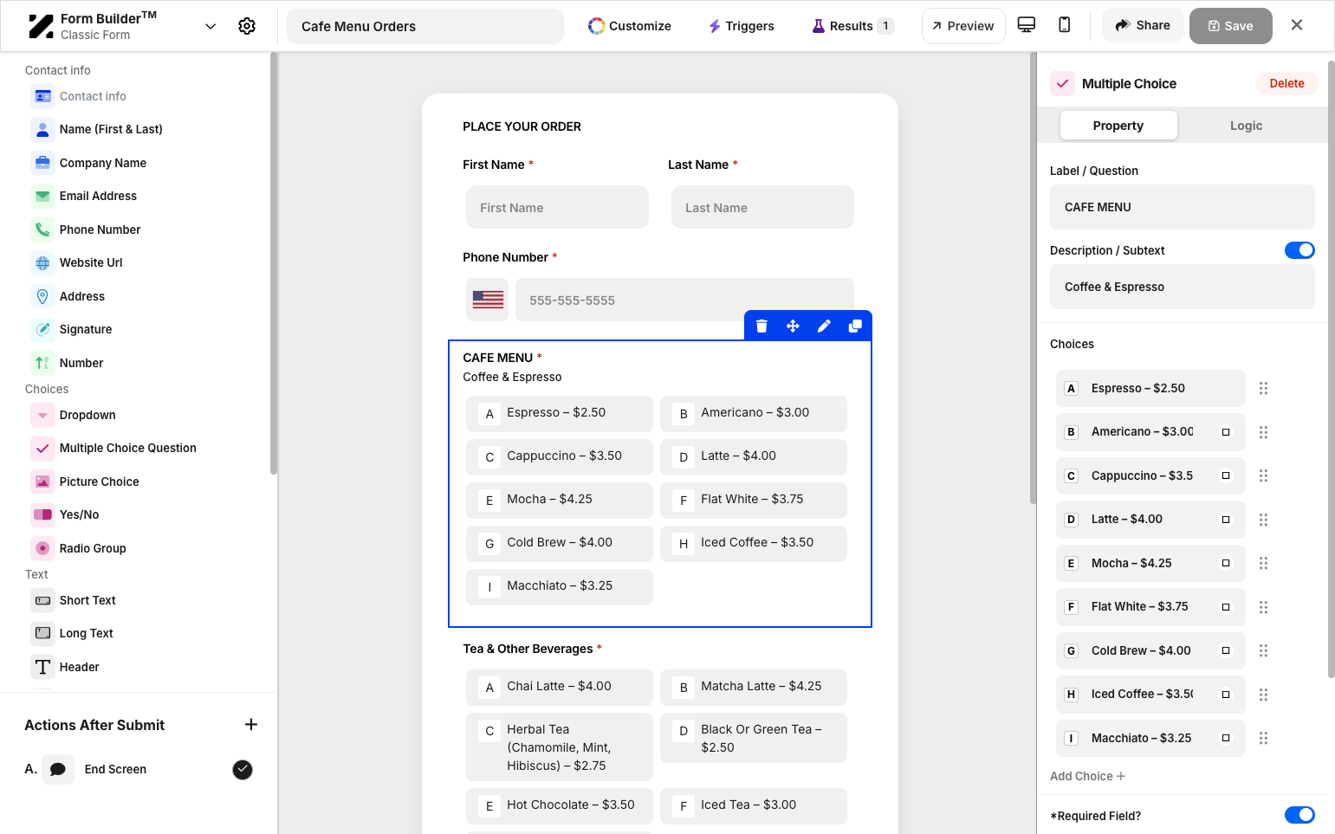1335x834 pixels.
Task: Delete the CAFE MENU field via trash icon
Action: (x=761, y=326)
